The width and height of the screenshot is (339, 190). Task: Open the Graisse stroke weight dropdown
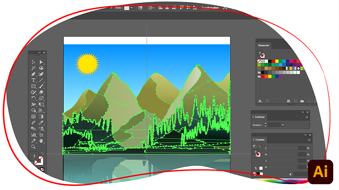(282, 125)
